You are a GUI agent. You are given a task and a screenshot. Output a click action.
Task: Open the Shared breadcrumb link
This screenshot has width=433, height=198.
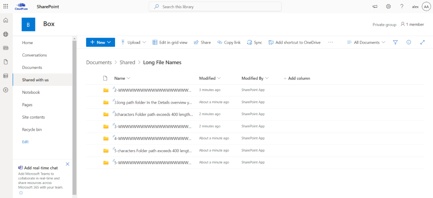coord(127,62)
